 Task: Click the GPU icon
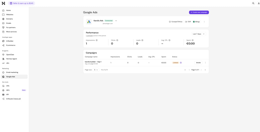[3, 90]
